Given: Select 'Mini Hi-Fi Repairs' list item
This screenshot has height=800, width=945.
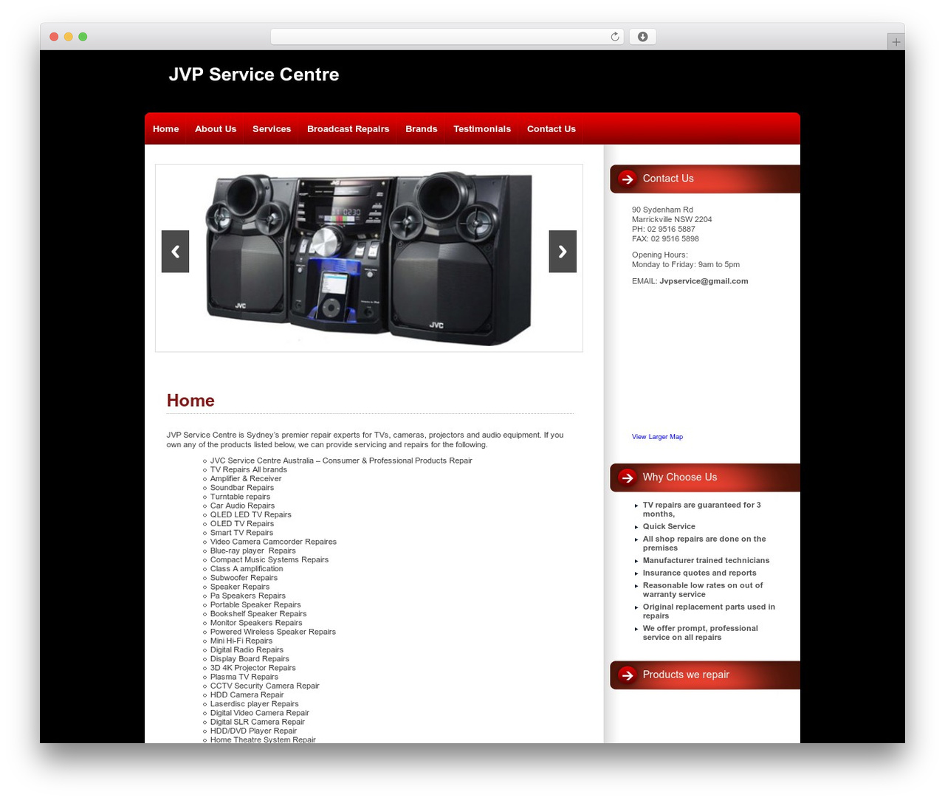Looking at the screenshot, I should [241, 641].
